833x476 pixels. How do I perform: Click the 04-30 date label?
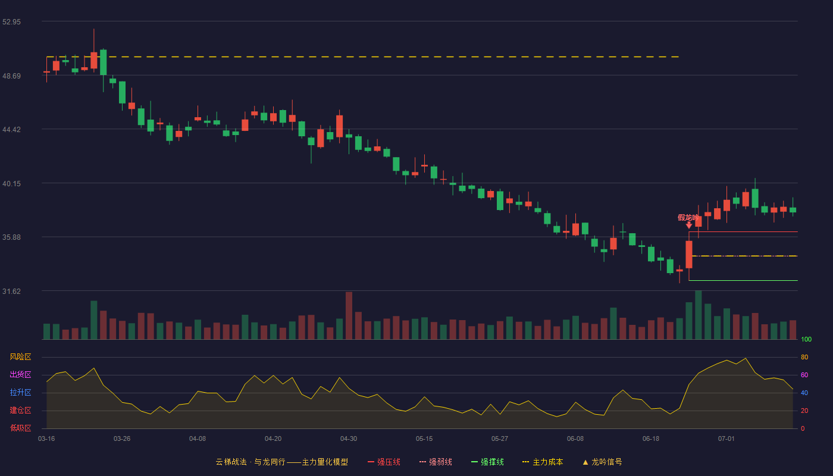tap(349, 439)
